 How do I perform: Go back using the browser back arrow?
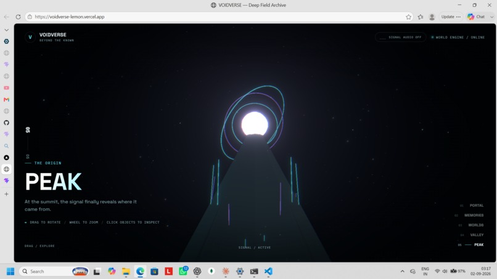click(x=6, y=17)
